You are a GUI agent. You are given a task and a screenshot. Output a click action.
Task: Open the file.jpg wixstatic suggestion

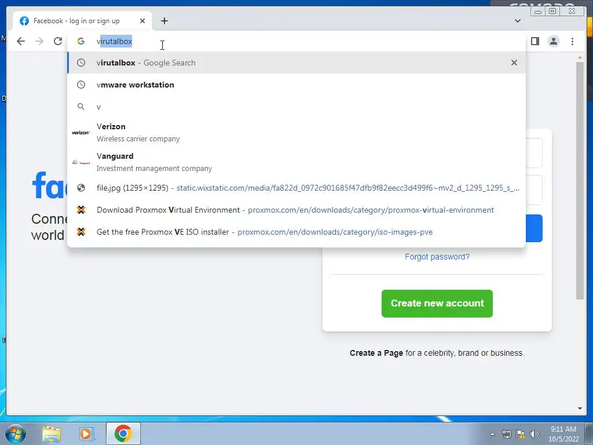click(x=296, y=188)
